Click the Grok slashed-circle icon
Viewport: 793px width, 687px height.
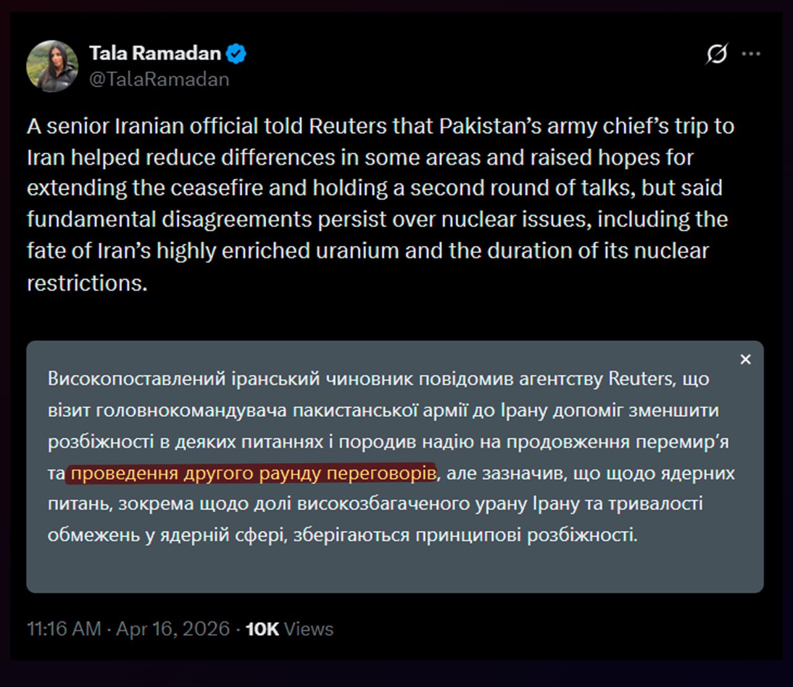(717, 54)
